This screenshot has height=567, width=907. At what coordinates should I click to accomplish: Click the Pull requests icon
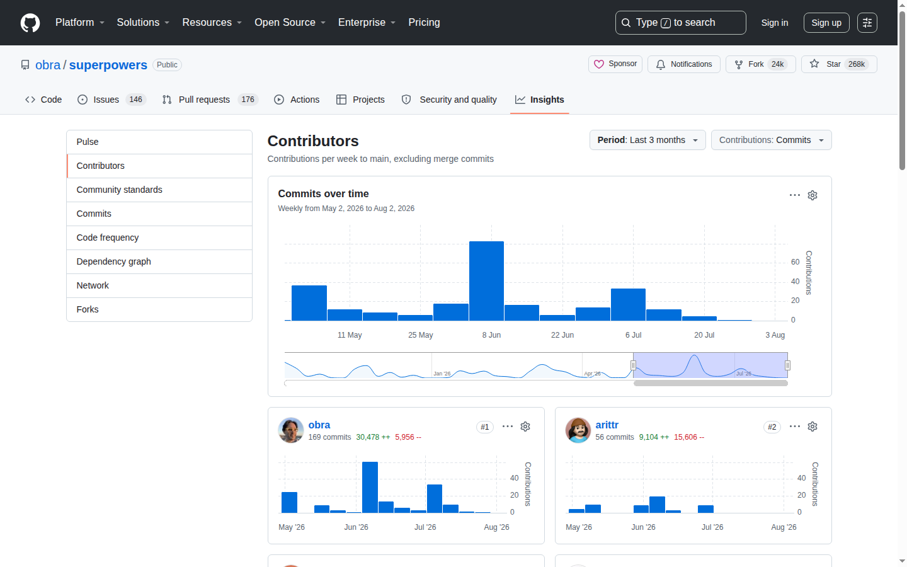pyautogui.click(x=167, y=100)
